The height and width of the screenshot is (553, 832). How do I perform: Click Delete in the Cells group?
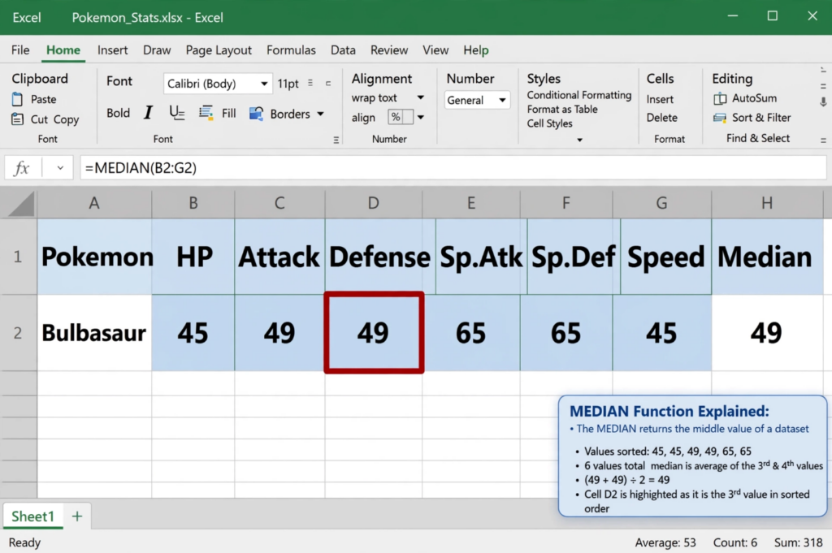661,118
